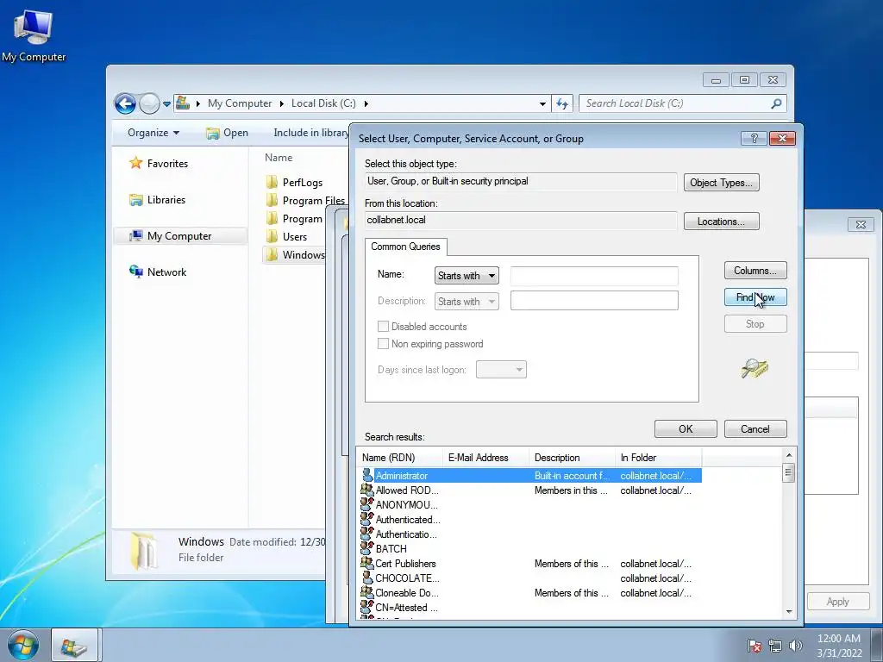Select My Computer in navigation pane

pyautogui.click(x=180, y=236)
